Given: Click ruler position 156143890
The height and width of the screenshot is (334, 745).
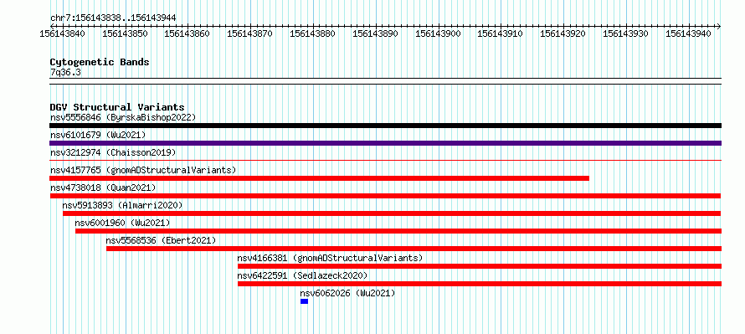Looking at the screenshot, I should [375, 33].
